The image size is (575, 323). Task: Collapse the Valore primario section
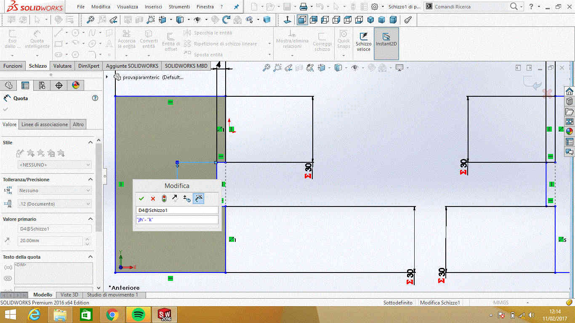click(x=90, y=219)
